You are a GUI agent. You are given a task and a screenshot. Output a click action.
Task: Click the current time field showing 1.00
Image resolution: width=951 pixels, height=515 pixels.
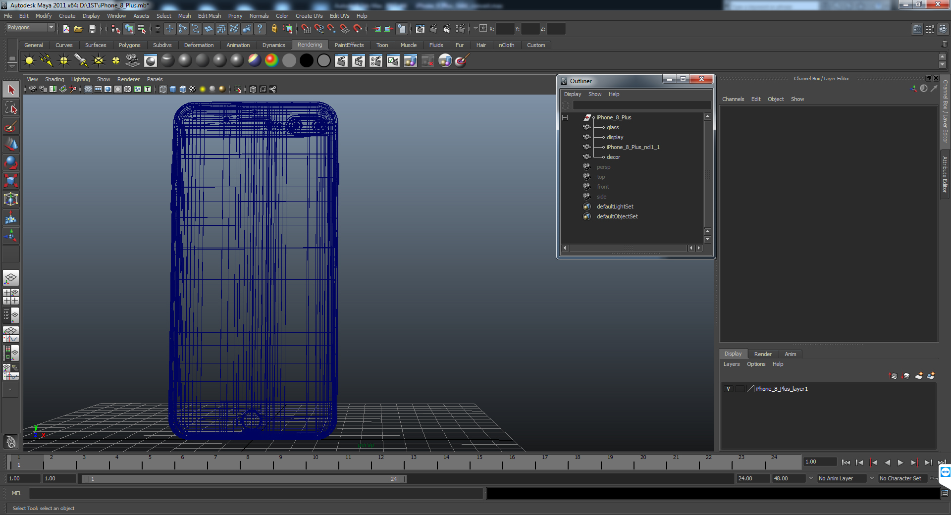(x=820, y=462)
